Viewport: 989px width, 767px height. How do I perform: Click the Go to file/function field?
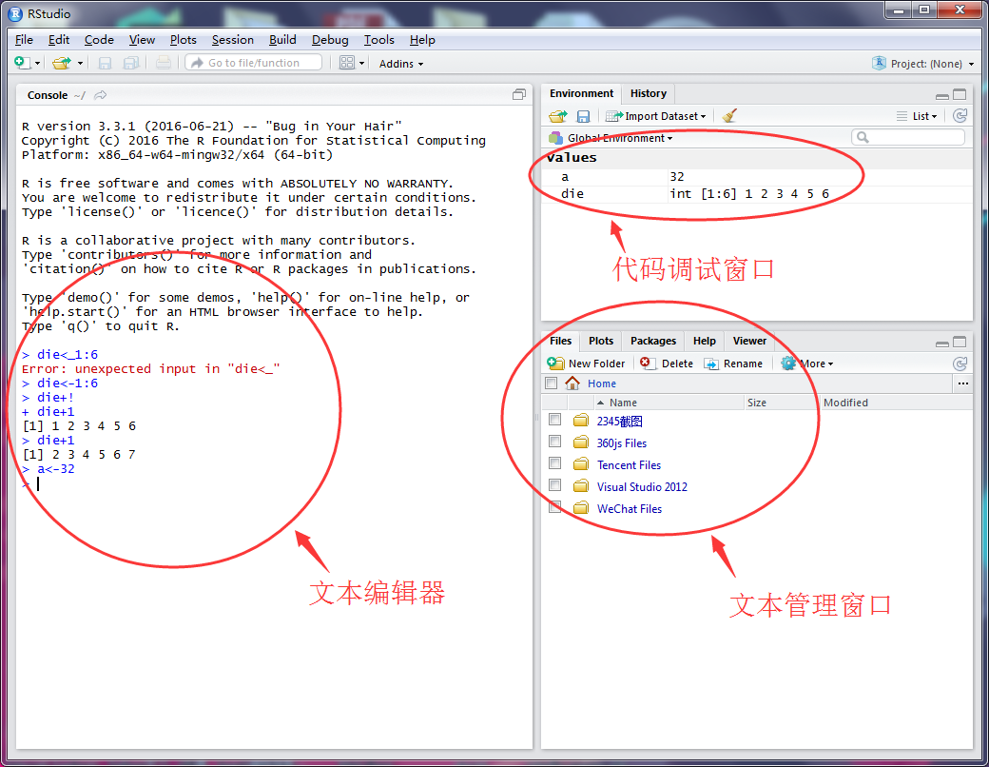[x=254, y=63]
